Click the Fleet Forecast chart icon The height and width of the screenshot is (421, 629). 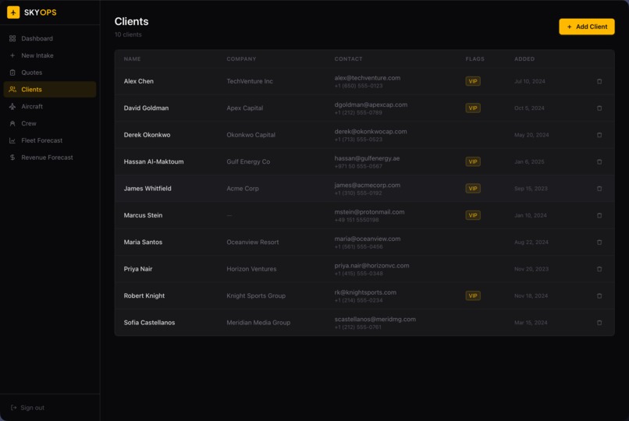12,140
